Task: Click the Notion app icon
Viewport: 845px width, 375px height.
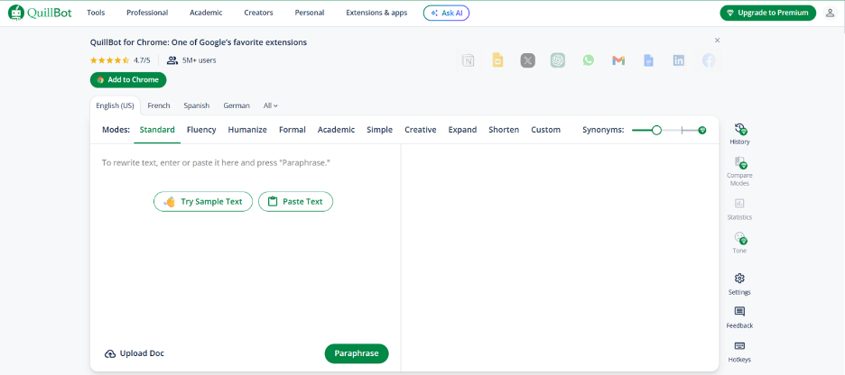Action: point(468,60)
